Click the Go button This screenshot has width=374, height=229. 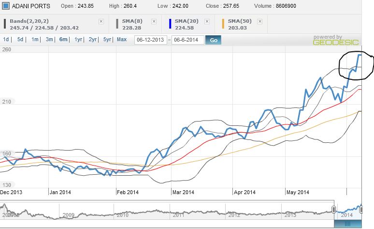tap(213, 40)
